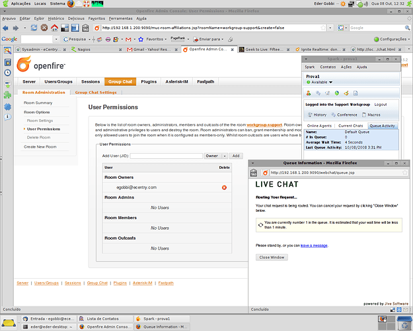Click Logout in Spark workgroup panel
413x331 pixels.
(381, 105)
